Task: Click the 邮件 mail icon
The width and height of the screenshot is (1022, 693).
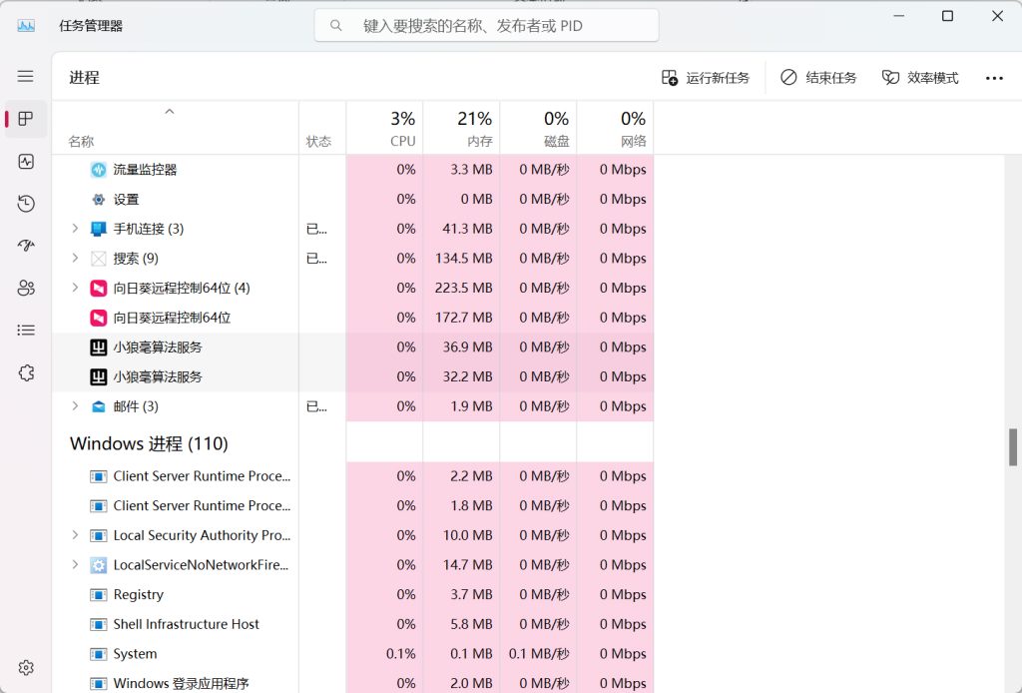Action: tap(99, 406)
